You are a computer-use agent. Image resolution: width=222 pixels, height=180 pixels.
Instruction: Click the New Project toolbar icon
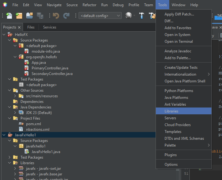[19, 16]
